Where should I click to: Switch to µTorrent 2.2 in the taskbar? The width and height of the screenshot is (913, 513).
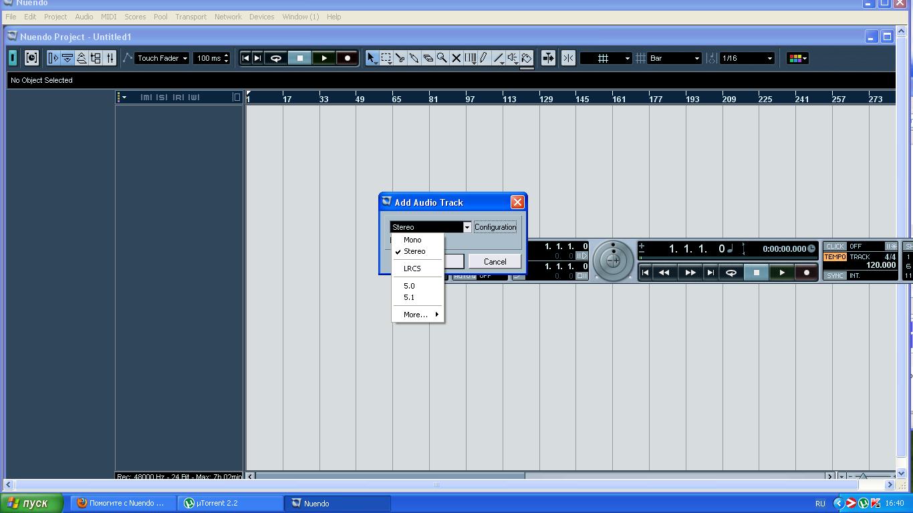[x=230, y=503]
